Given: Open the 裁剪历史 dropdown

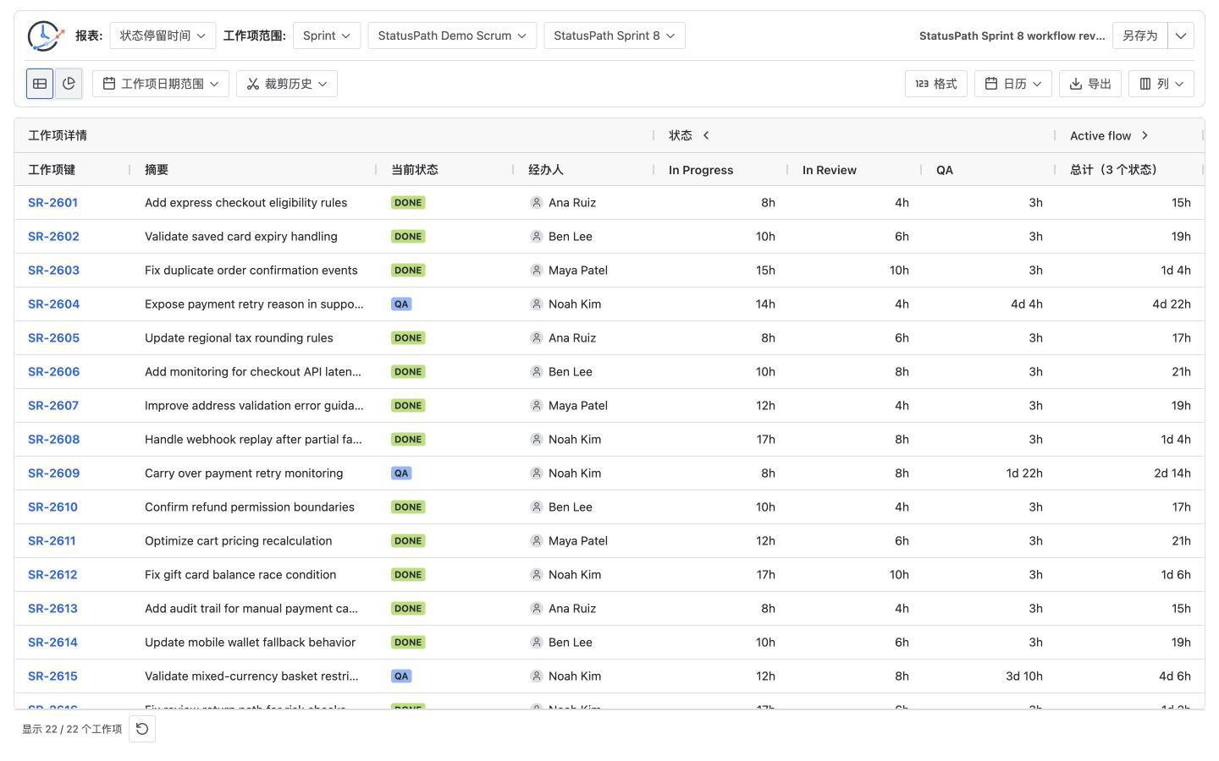Looking at the screenshot, I should point(287,84).
